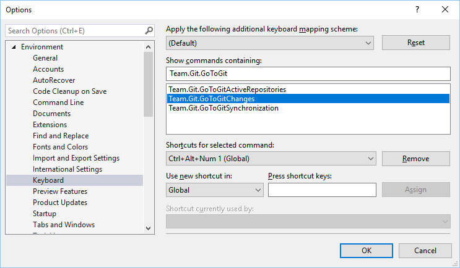The image size is (460, 268).
Task: Click the Reset button
Action: (415, 43)
